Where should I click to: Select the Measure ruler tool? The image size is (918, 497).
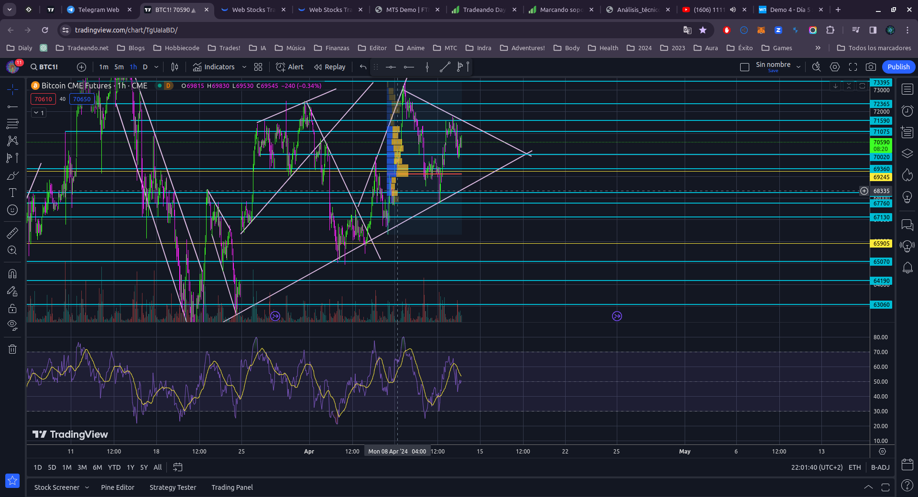point(12,233)
